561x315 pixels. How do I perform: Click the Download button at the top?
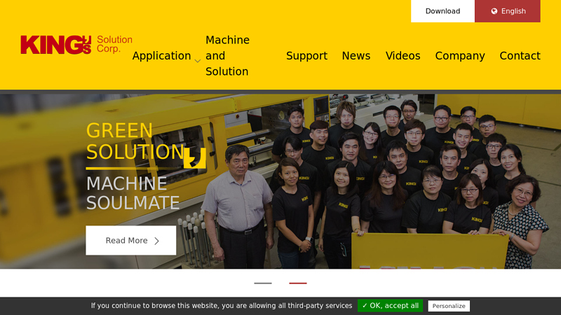[x=442, y=11]
